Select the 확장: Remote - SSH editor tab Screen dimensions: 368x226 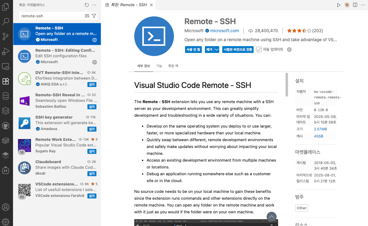tap(128, 5)
